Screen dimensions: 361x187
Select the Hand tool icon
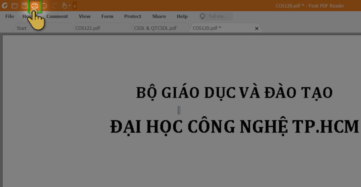65,6
